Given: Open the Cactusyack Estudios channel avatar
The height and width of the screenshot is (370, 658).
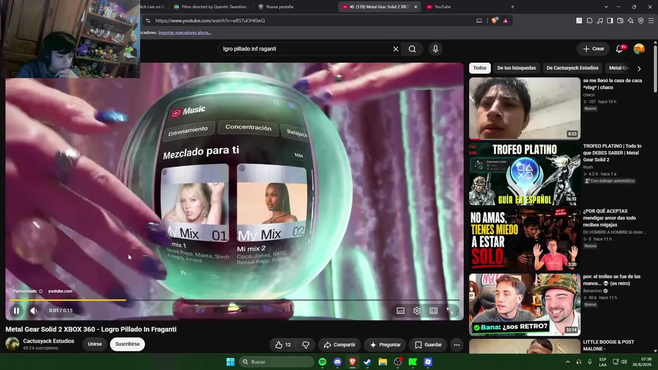Looking at the screenshot, I should click(12, 344).
